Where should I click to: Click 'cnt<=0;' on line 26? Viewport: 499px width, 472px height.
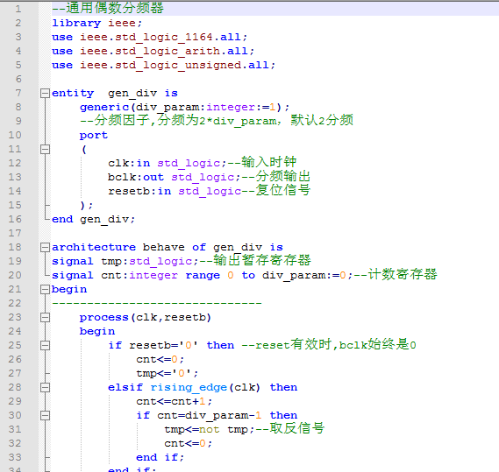coord(160,359)
